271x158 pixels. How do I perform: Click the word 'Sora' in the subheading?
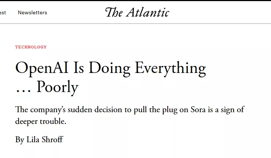(198, 110)
